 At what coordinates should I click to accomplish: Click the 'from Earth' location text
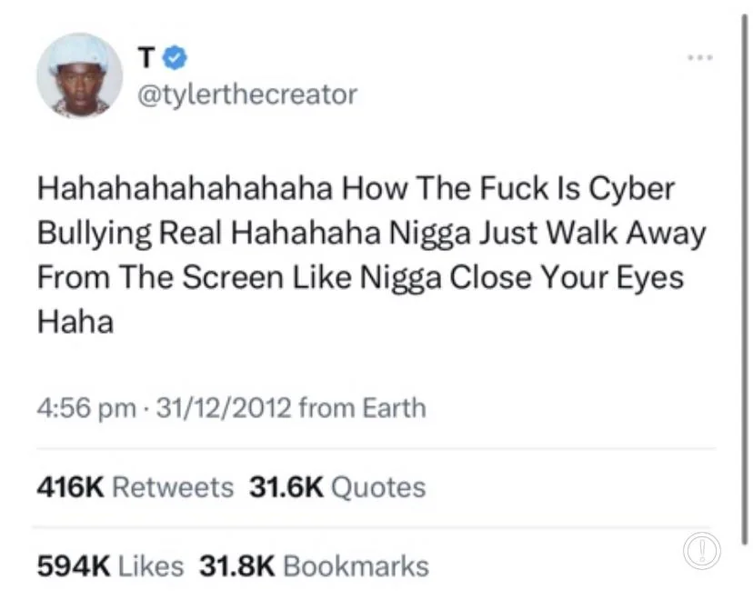pos(363,408)
